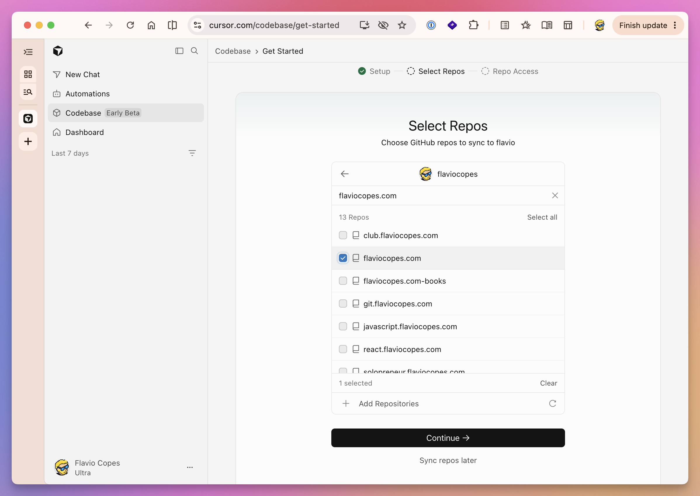Click flaviocopes.com-books repo name

404,281
